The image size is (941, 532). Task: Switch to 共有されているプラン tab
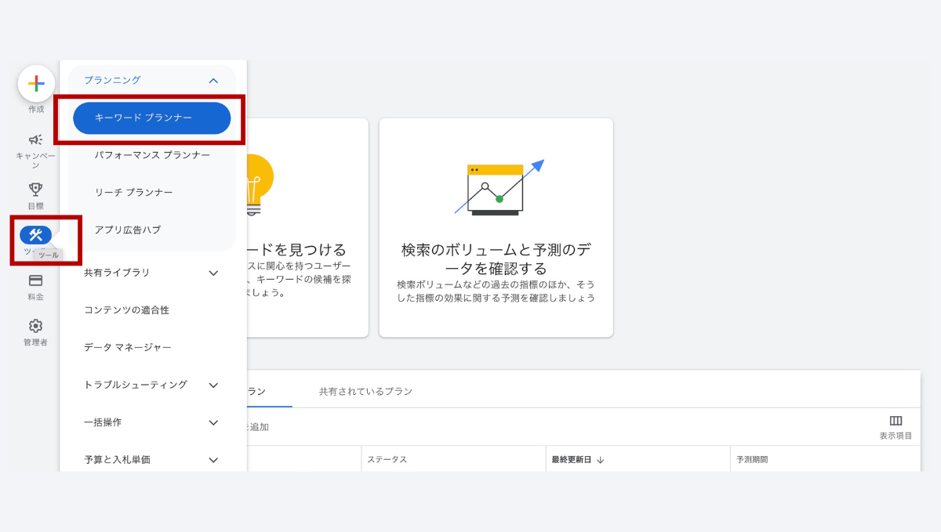click(365, 391)
